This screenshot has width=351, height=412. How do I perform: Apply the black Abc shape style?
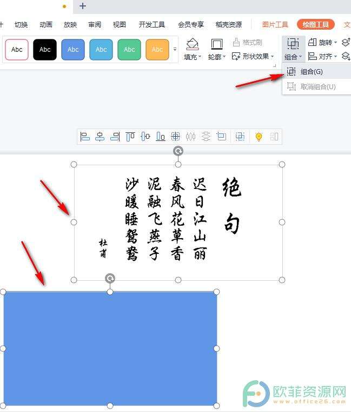click(x=45, y=49)
